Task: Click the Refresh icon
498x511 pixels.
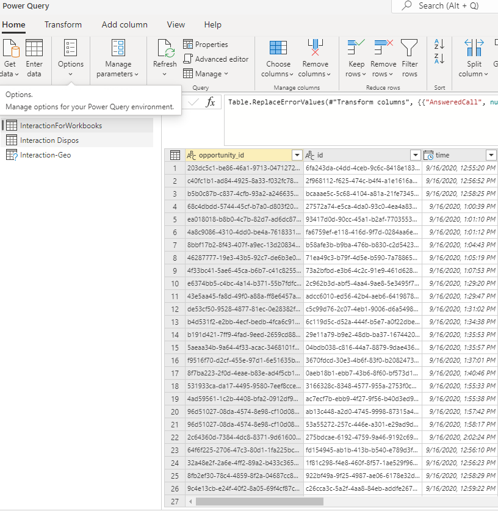Action: (x=166, y=48)
